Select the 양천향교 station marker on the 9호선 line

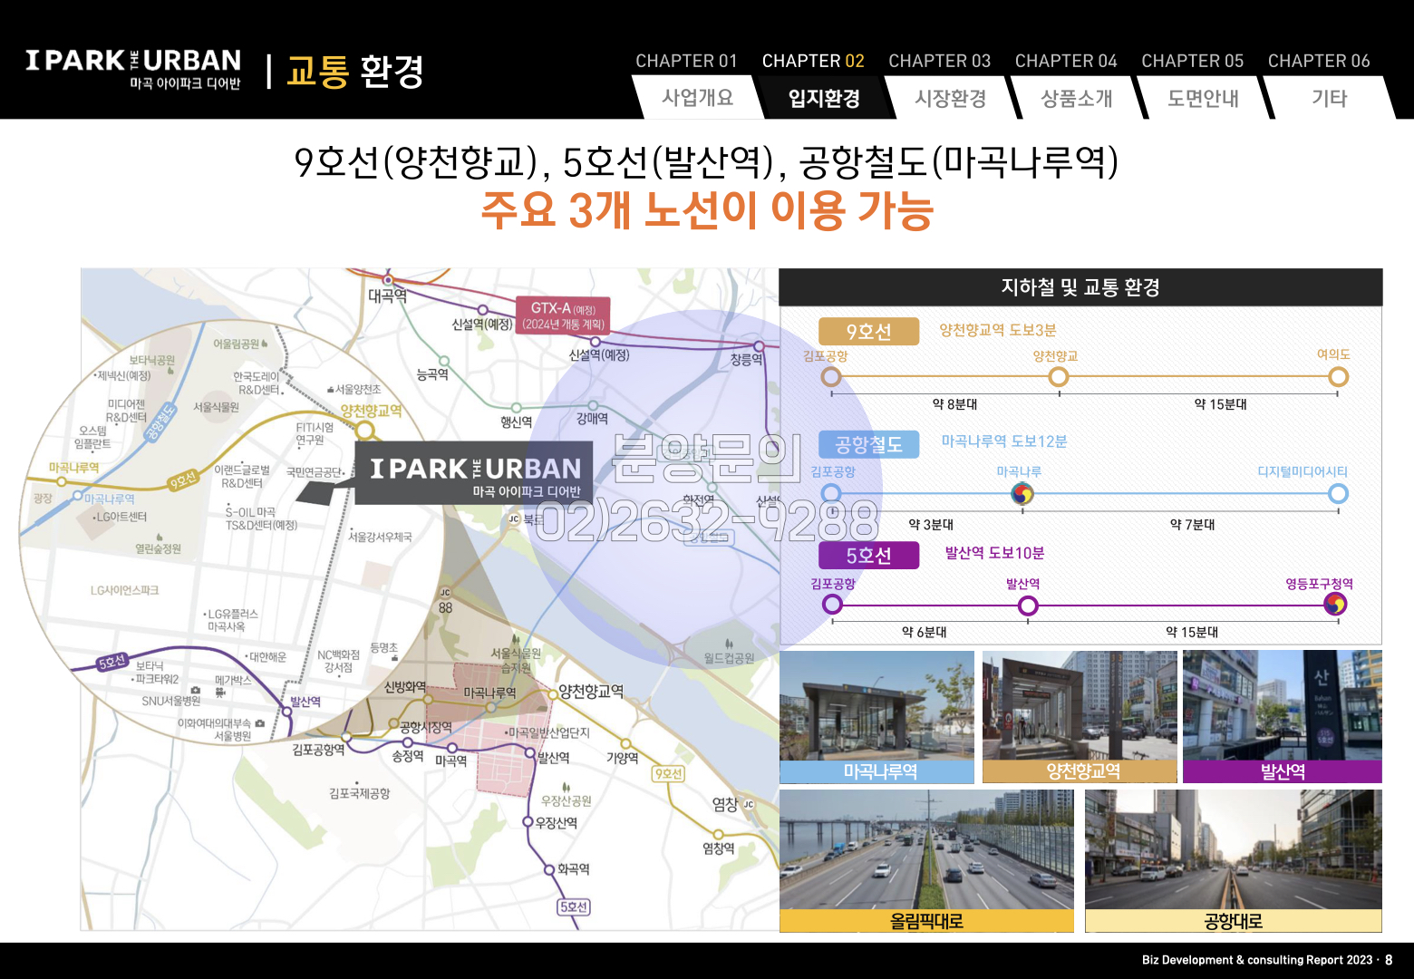tap(1059, 377)
